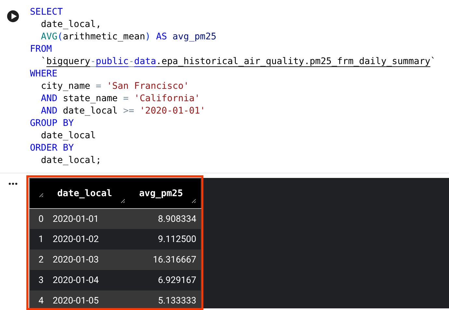Click the sort icon under date_local header
449x310 pixels.
(x=124, y=202)
